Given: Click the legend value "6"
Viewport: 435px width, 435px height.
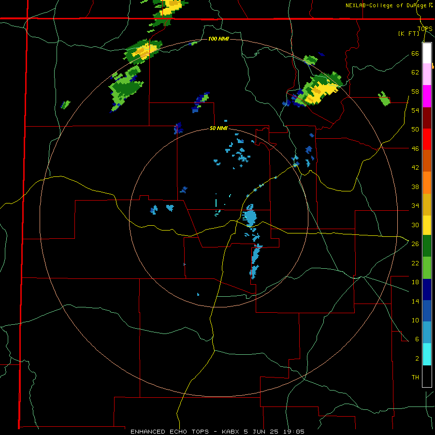Looking at the screenshot, I should coord(417,339).
